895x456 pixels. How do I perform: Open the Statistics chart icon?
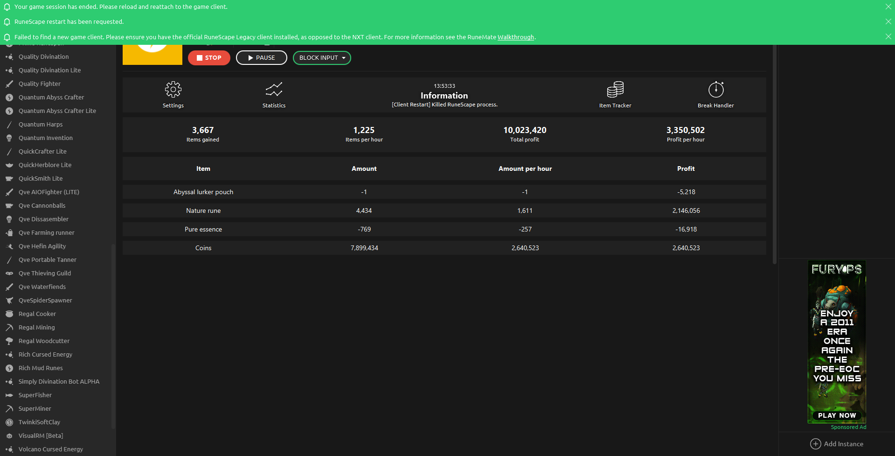pos(274,89)
